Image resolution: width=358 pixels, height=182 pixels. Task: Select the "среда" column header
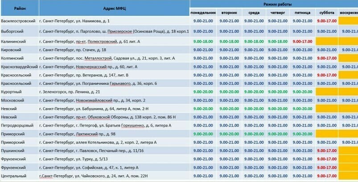[254, 12]
